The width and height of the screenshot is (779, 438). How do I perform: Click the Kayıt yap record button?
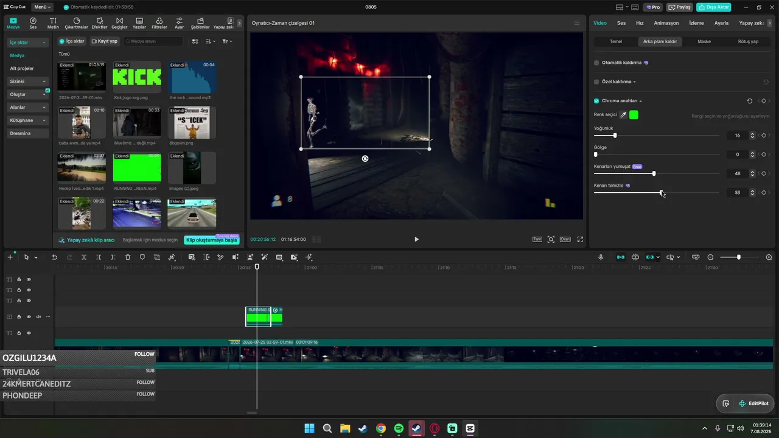tap(105, 41)
